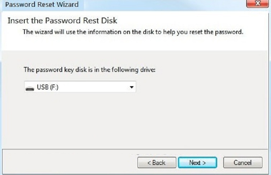Return to the previous wizard page
The height and width of the screenshot is (175, 271).
pos(156,162)
